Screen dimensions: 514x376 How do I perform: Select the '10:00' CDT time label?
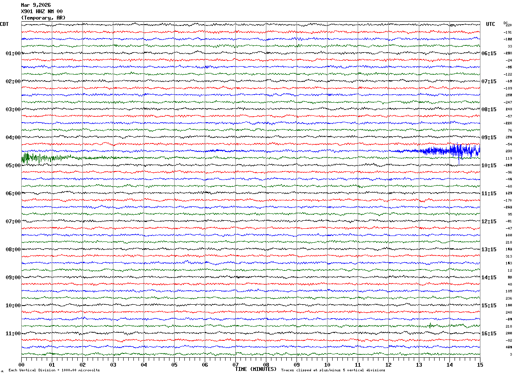tap(13, 306)
